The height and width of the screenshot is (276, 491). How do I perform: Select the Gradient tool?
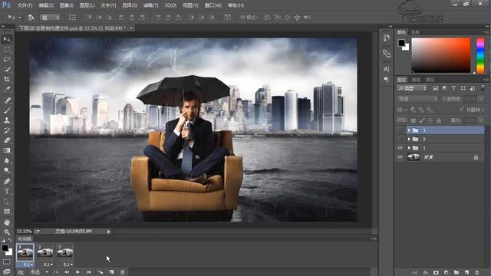point(7,150)
